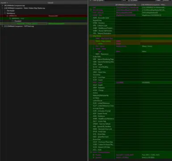The height and width of the screenshot is (161, 172).
Task: Select the File Header tree entry
Action: coord(11,11)
